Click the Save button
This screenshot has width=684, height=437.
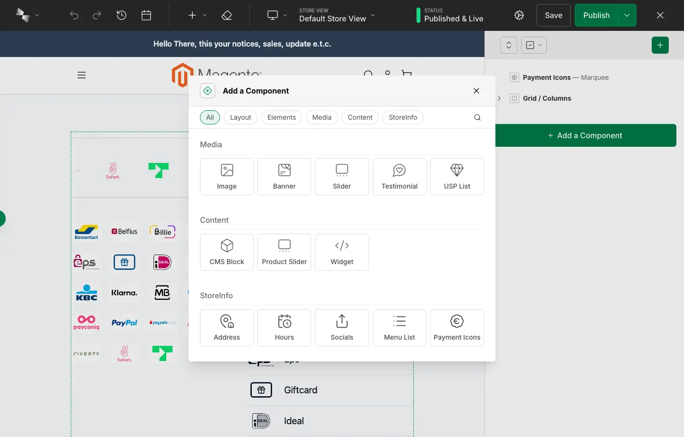553,15
